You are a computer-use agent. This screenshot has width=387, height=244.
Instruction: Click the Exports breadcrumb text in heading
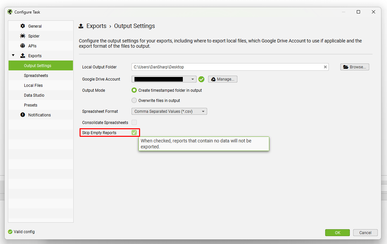96,26
